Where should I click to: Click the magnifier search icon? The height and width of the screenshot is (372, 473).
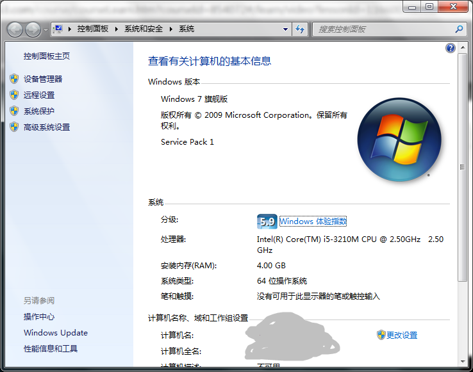click(x=459, y=29)
